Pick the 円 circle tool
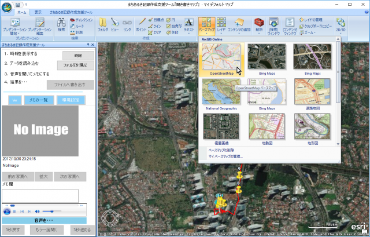 pyautogui.click(x=171, y=20)
